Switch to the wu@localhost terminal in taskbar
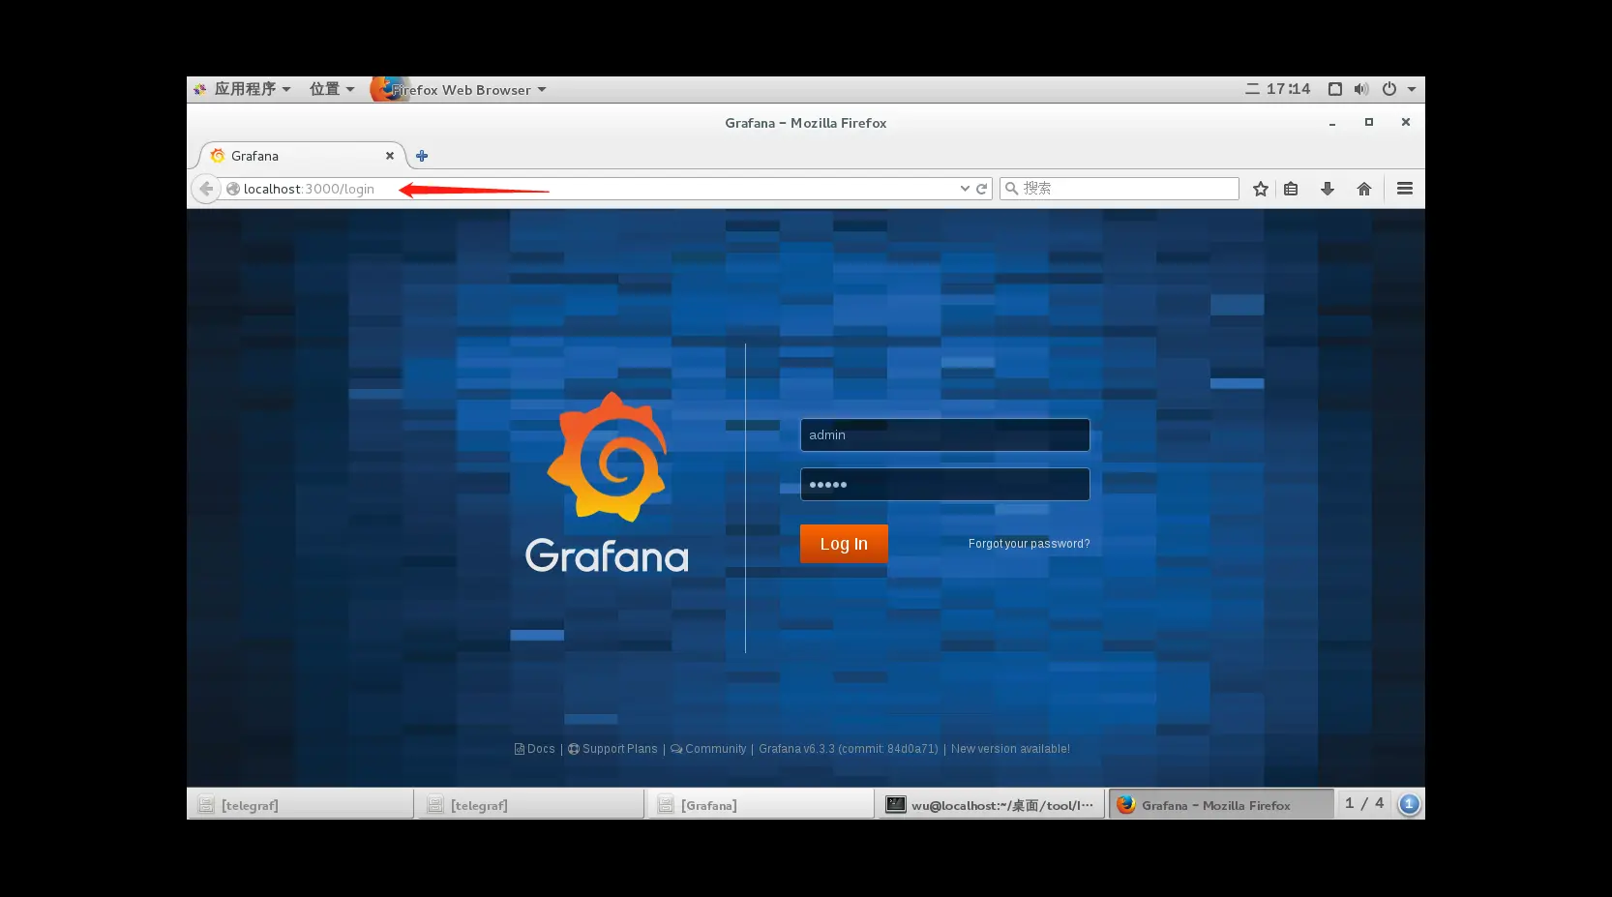 pyautogui.click(x=990, y=804)
